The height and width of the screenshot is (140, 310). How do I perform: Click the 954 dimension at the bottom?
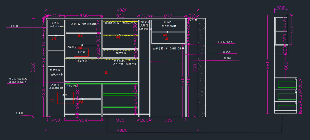click(83, 120)
